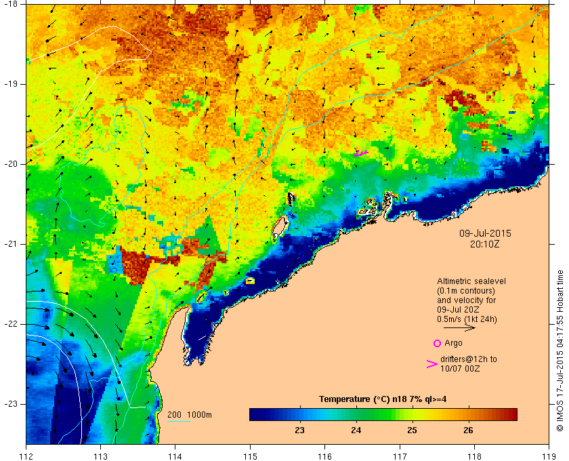Click the '0.5m/s (1kt 24h)' label
This screenshot has height=461, width=569.
(x=467, y=319)
